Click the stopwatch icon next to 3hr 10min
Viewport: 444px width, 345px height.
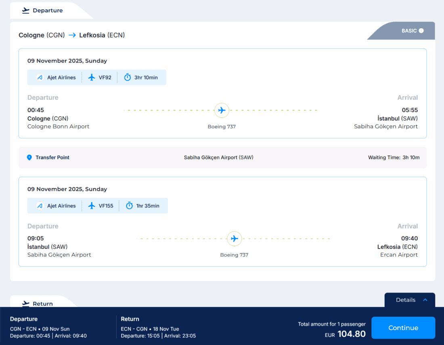pyautogui.click(x=128, y=77)
